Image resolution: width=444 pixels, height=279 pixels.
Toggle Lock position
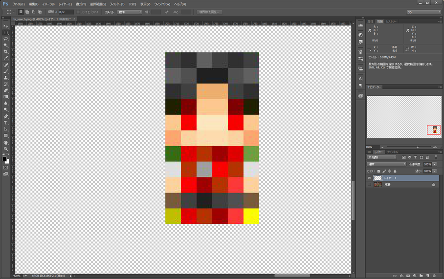pos(390,171)
